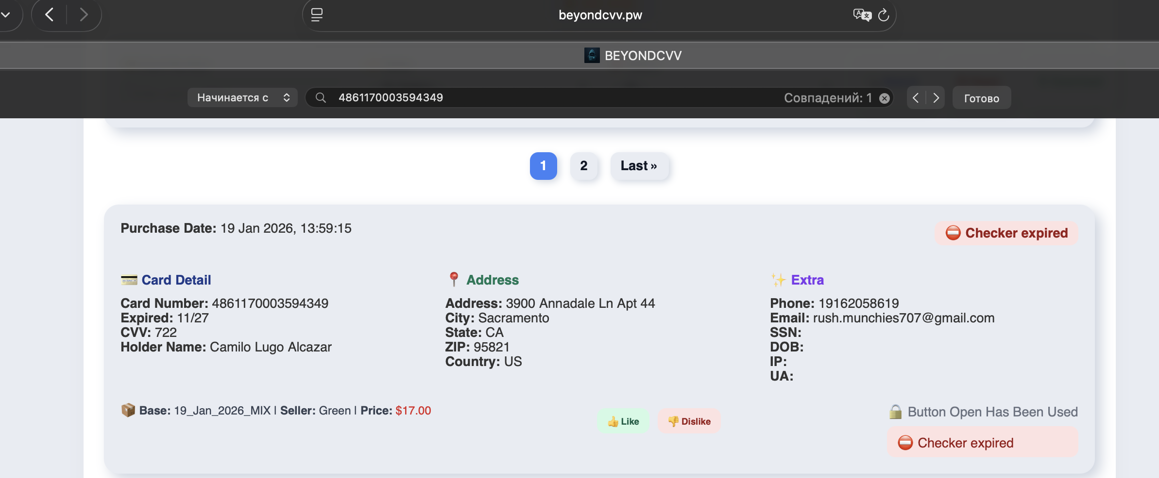This screenshot has height=478, width=1159.
Task: Click the top Checker expired badge
Action: point(1006,233)
